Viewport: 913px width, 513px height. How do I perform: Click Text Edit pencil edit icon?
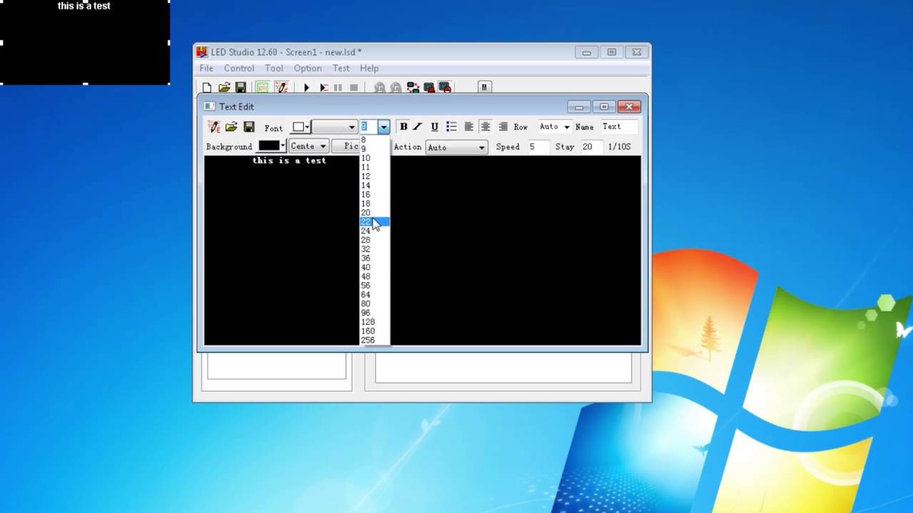[214, 127]
